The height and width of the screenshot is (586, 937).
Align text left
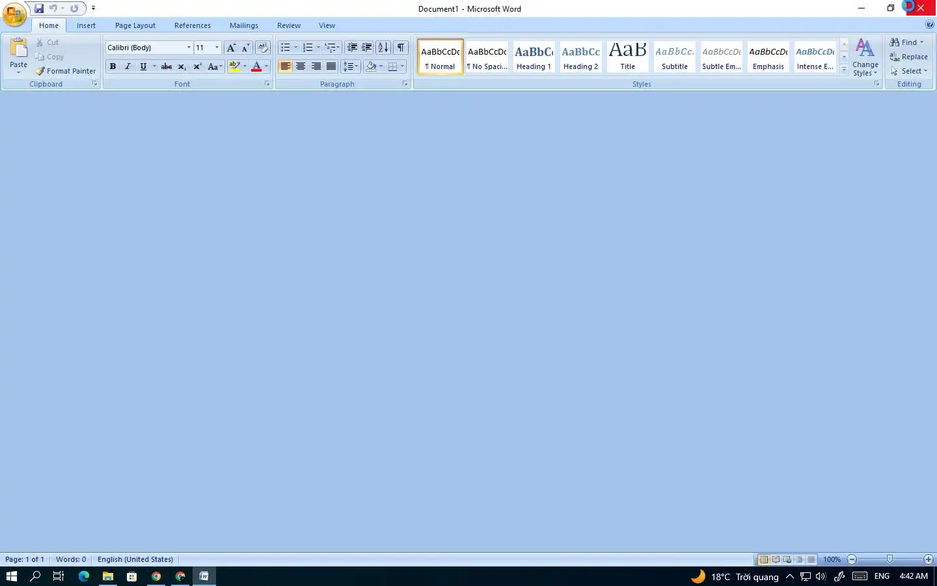[x=285, y=66]
